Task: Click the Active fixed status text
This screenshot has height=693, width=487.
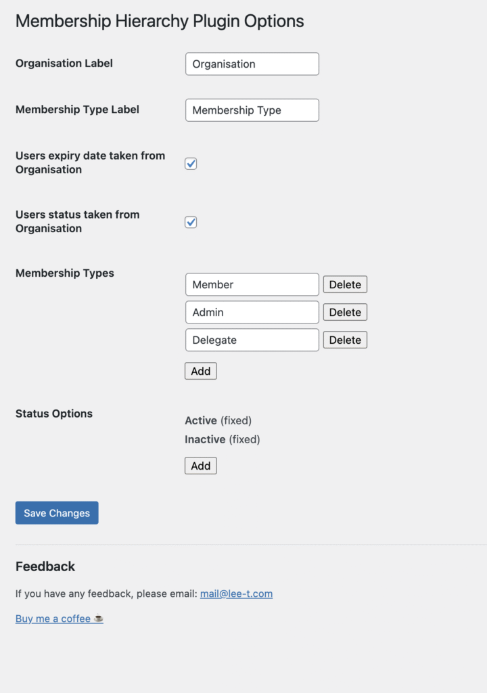Action: 218,420
